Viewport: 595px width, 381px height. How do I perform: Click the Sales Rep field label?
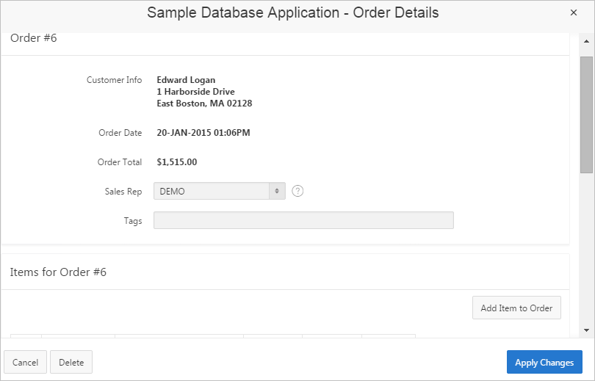[123, 191]
